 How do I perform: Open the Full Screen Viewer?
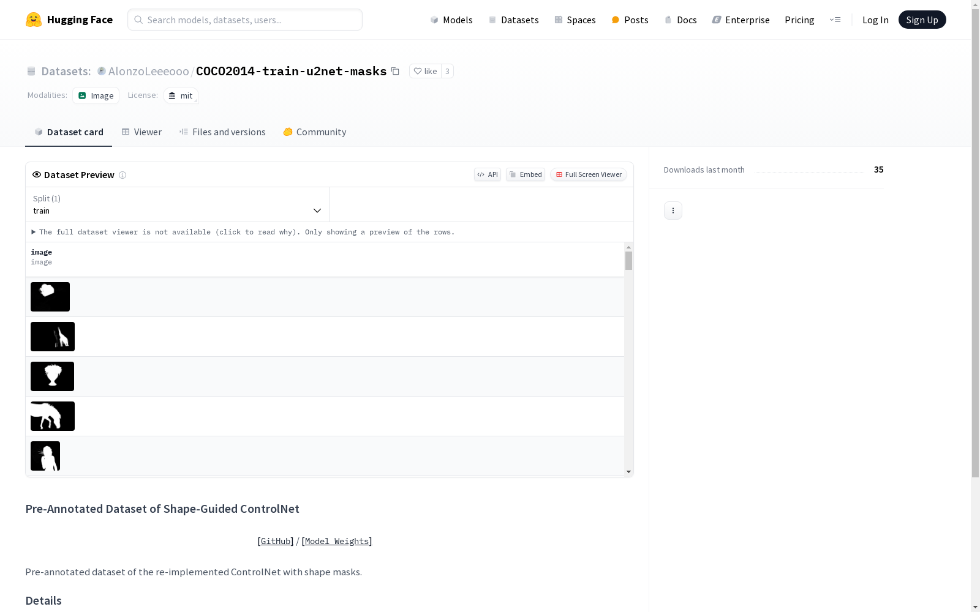point(589,174)
